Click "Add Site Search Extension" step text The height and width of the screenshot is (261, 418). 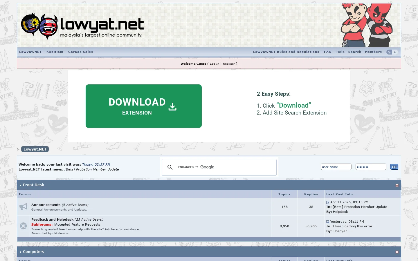click(x=295, y=113)
